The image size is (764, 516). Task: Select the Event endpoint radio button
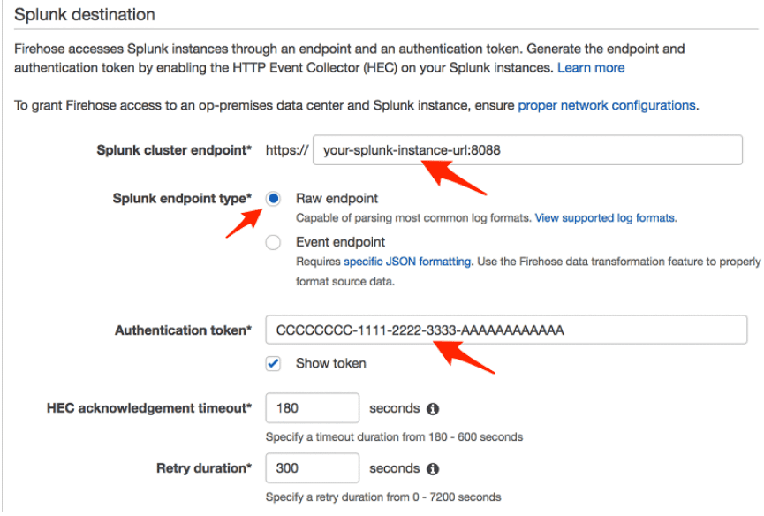(273, 242)
